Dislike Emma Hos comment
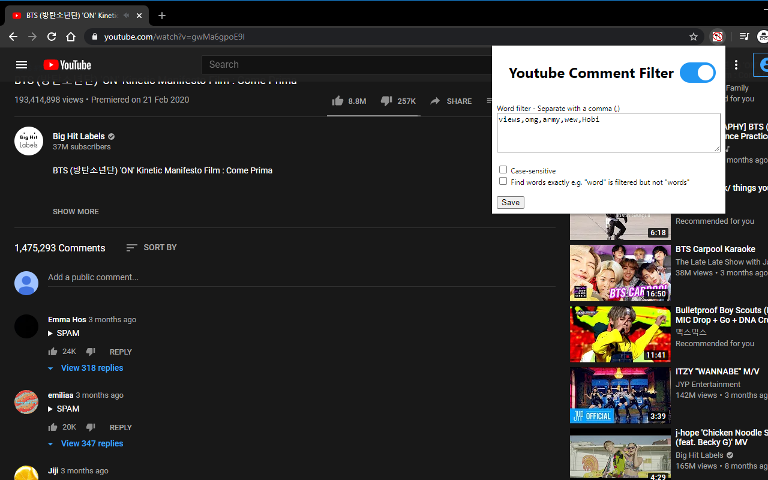This screenshot has height=480, width=768. [x=91, y=352]
